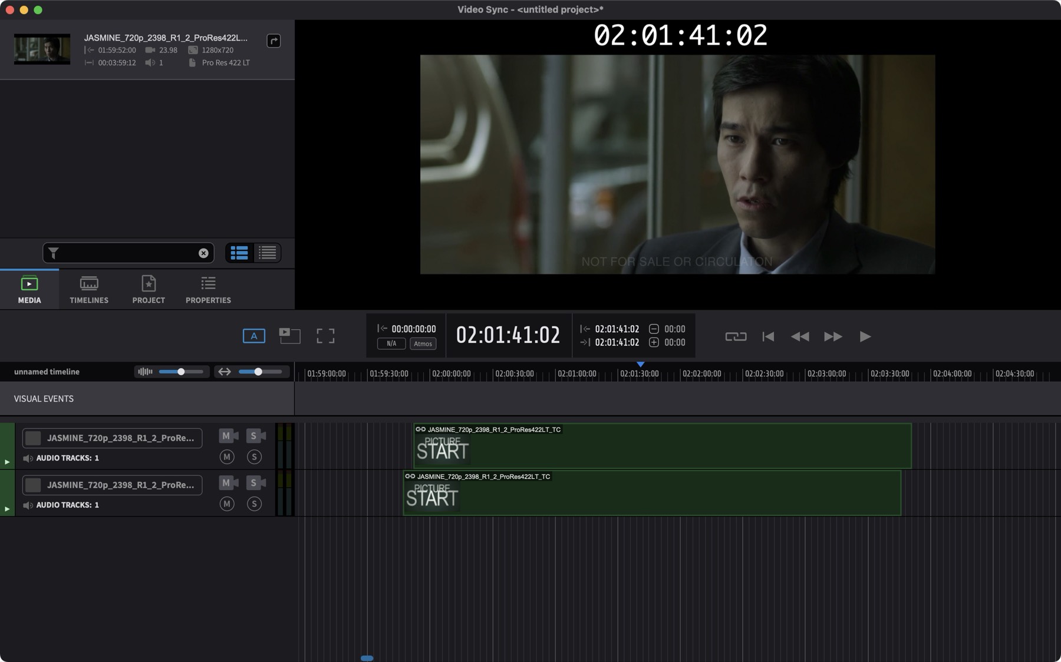Viewport: 1061px width, 662px height.
Task: Expand the first track's disclosure triangle
Action: click(x=7, y=462)
